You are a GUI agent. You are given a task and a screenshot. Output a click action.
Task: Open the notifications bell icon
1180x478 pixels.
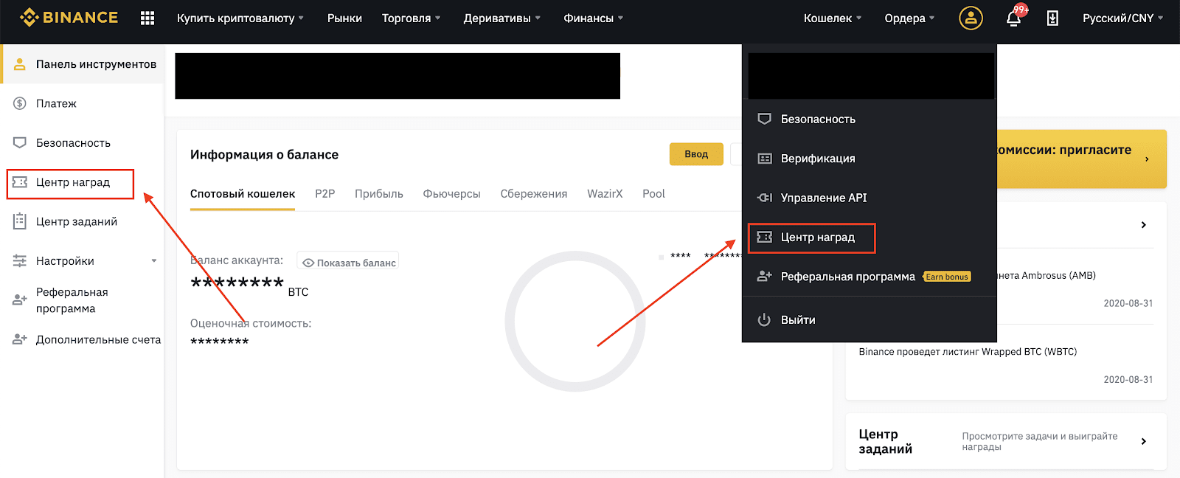tap(1013, 18)
